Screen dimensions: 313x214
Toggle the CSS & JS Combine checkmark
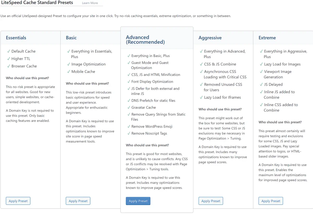[x=201, y=64]
